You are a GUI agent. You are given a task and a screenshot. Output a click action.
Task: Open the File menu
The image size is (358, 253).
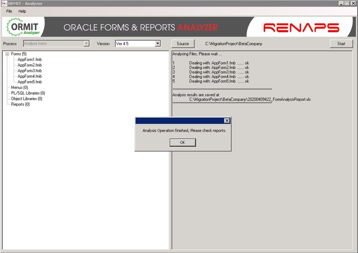[x=9, y=11]
